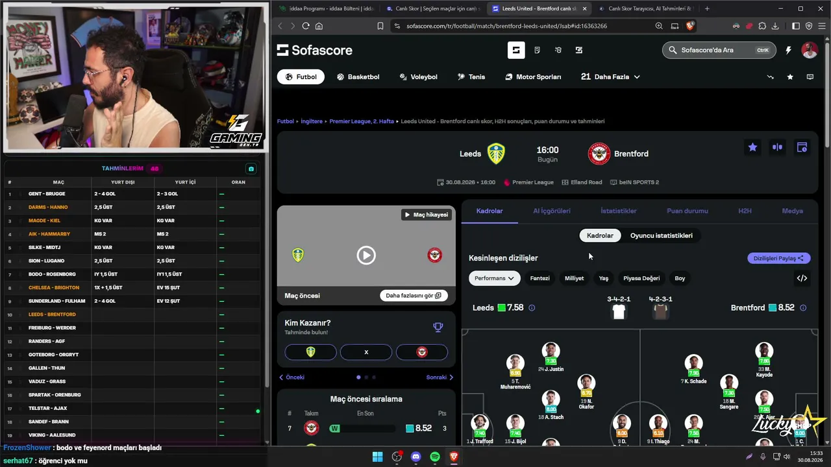Open the Sofascore profile avatar
Viewport: 831px width, 467px height.
(x=810, y=50)
